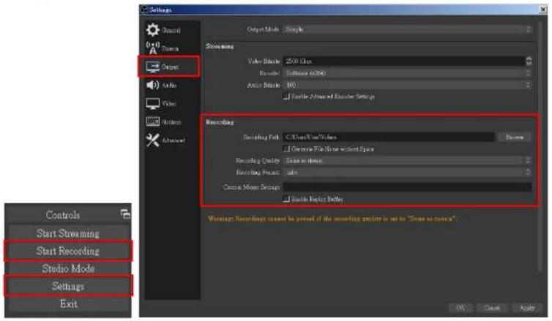Image resolution: width=552 pixels, height=321 pixels.
Task: Select the Advanced label in settings sidebar
Action: click(x=174, y=140)
